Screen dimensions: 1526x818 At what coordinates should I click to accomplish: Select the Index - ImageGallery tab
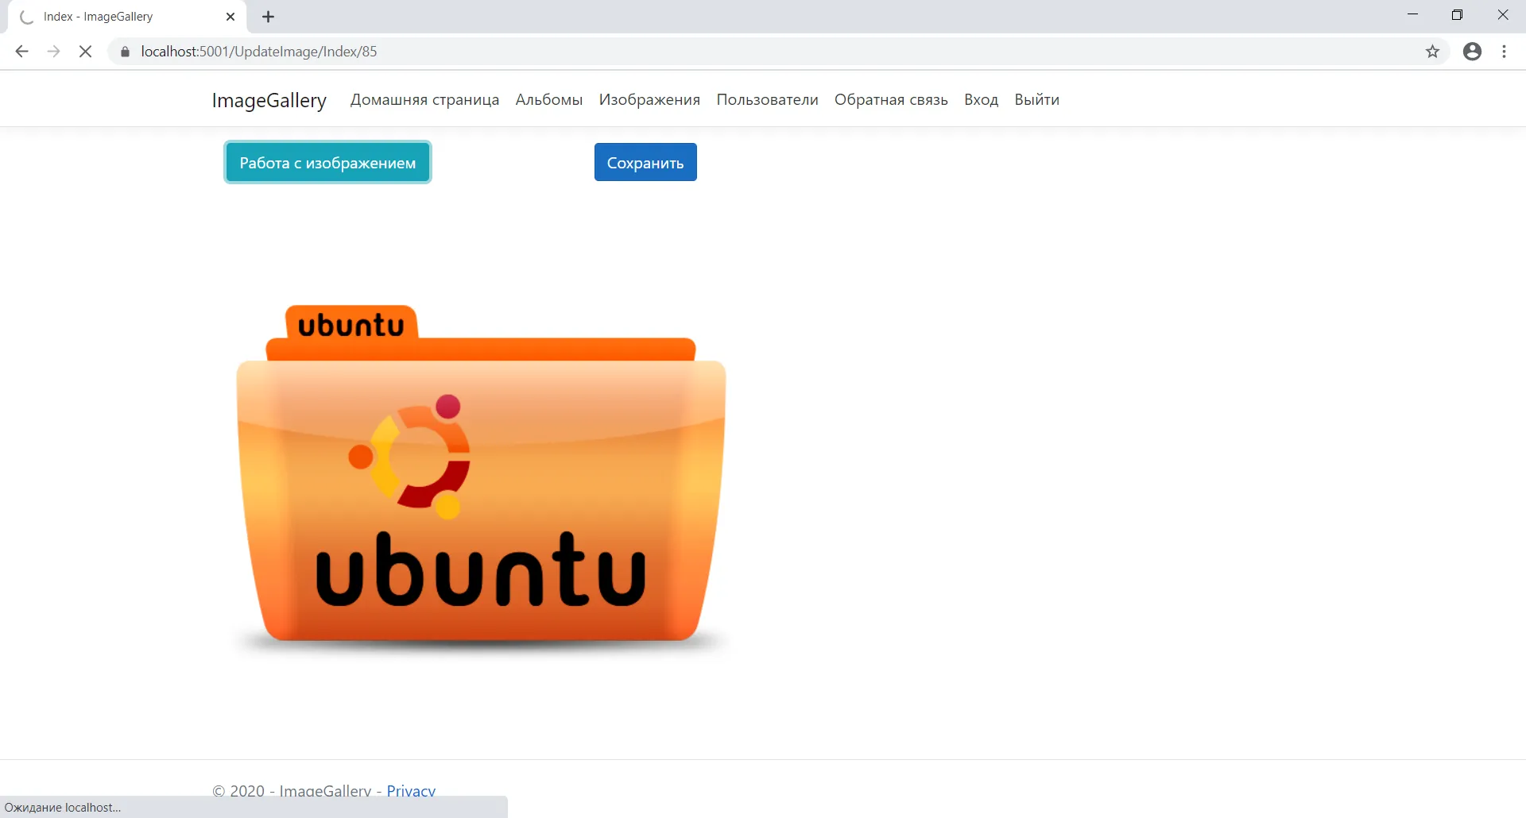pyautogui.click(x=127, y=17)
